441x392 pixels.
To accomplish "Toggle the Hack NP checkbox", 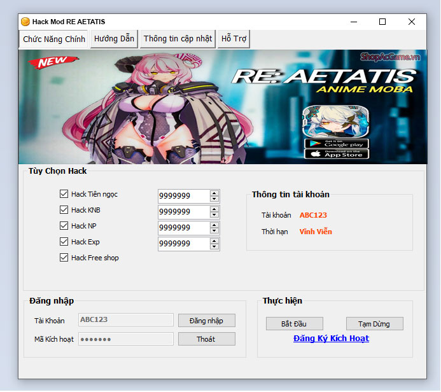I will click(64, 226).
